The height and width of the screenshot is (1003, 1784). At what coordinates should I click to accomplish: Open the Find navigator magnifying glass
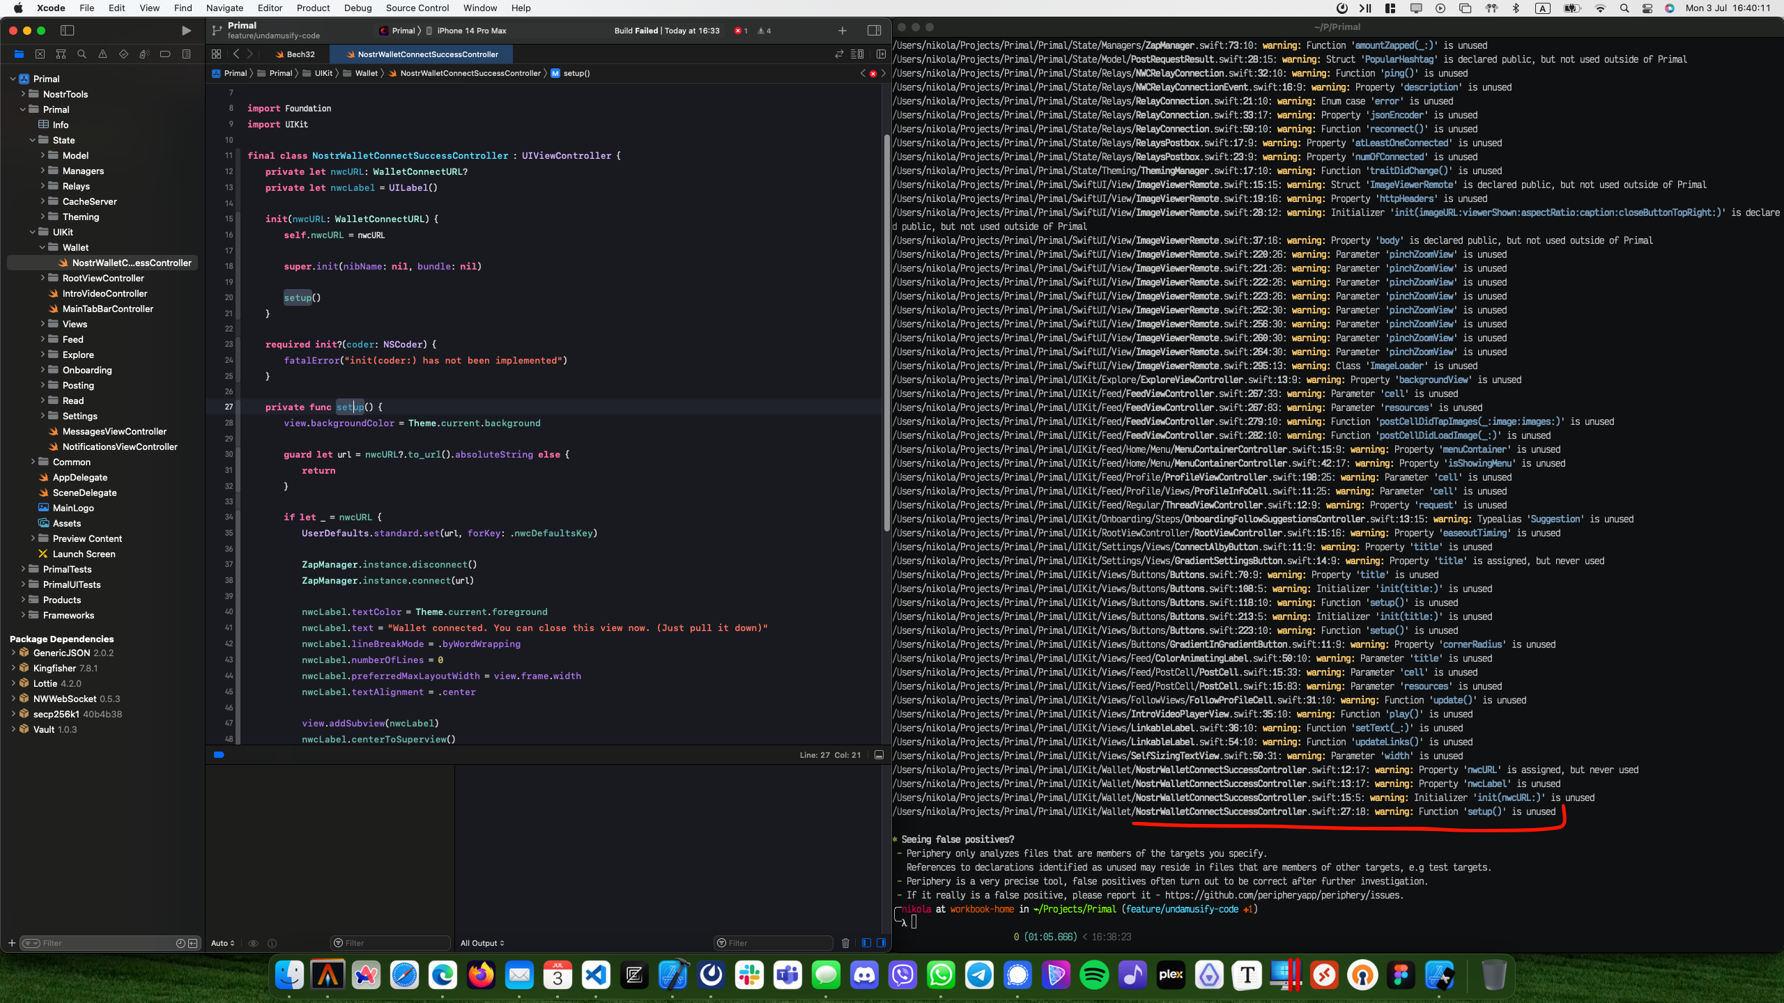[82, 54]
